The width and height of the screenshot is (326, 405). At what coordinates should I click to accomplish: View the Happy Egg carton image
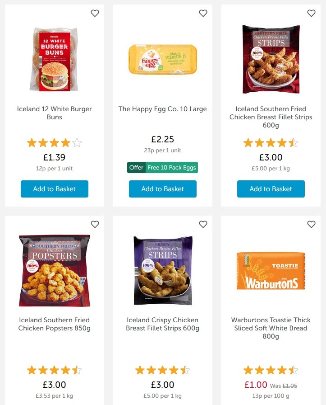pyautogui.click(x=163, y=59)
